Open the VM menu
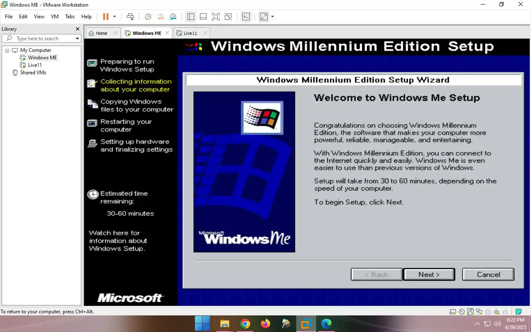531x332 pixels. click(55, 17)
